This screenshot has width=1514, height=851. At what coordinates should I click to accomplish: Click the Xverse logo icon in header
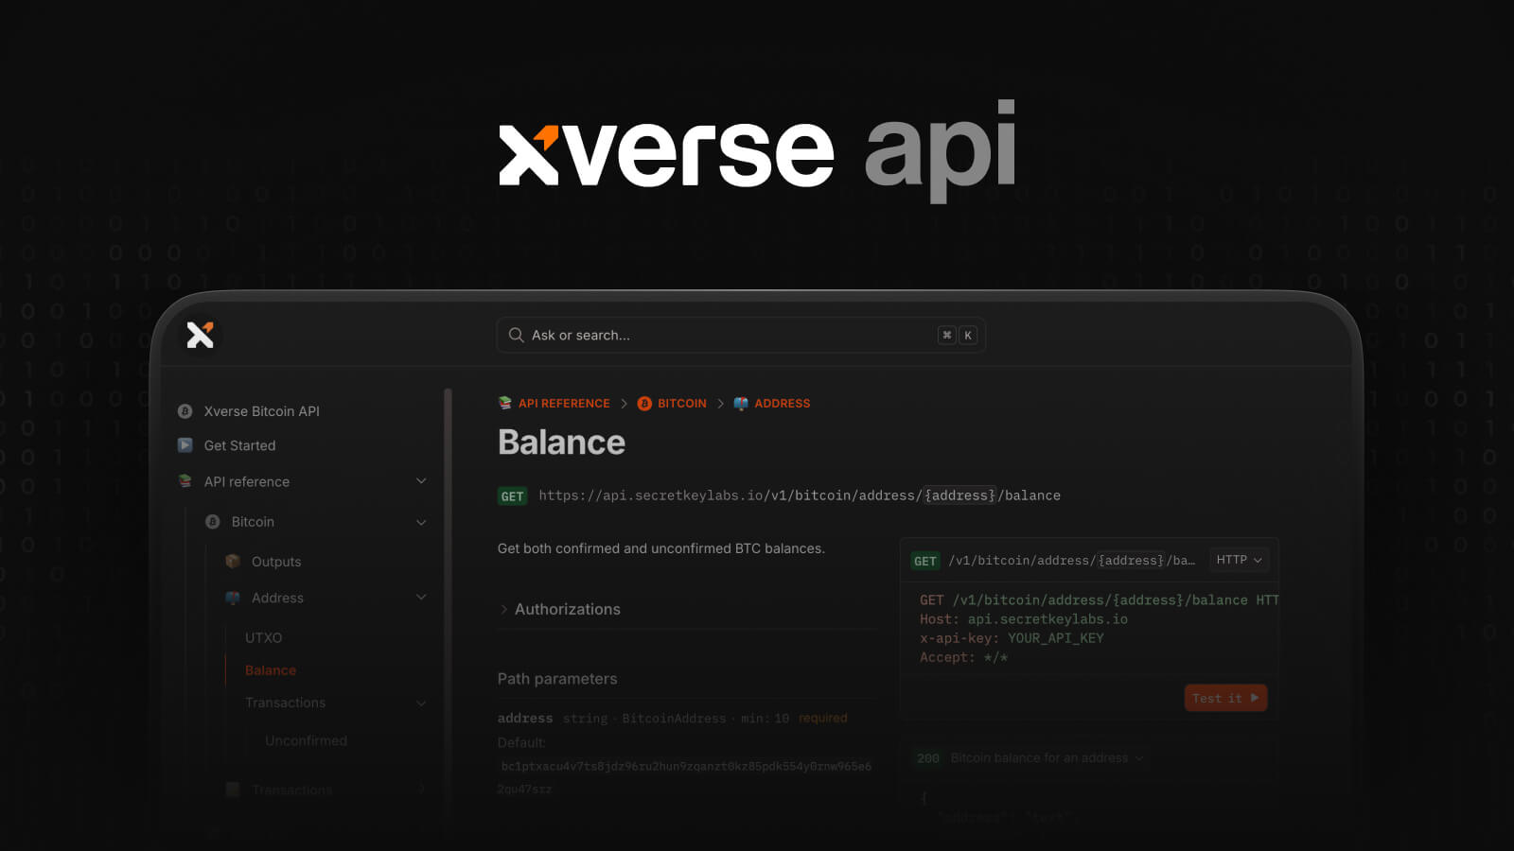click(200, 335)
